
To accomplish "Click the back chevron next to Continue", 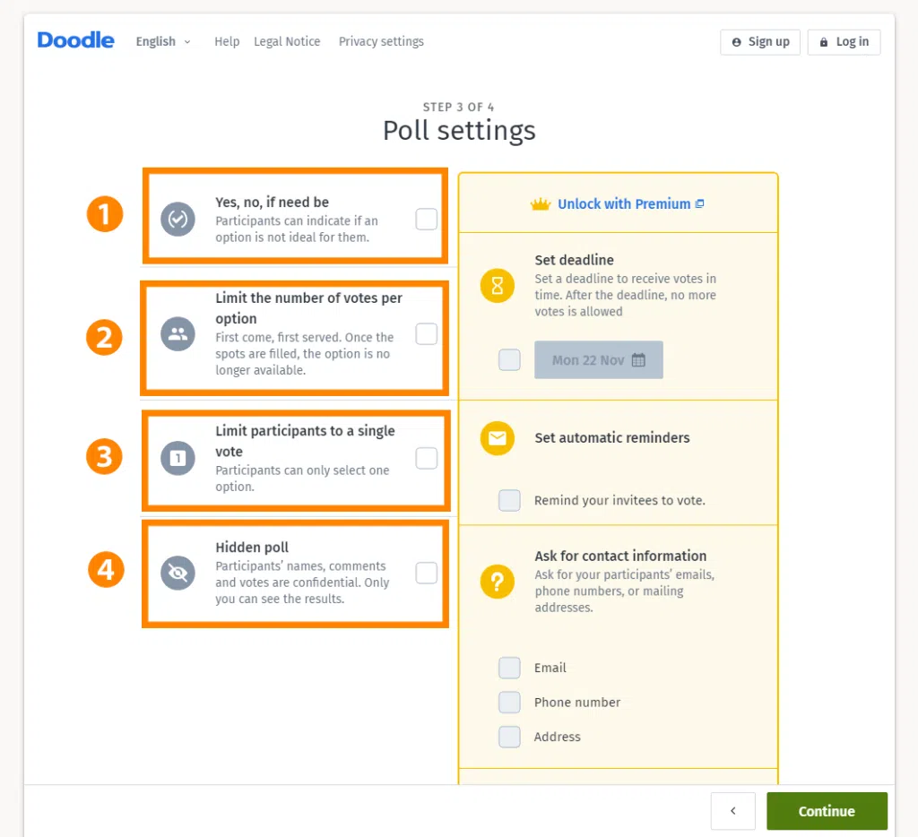I will click(732, 810).
